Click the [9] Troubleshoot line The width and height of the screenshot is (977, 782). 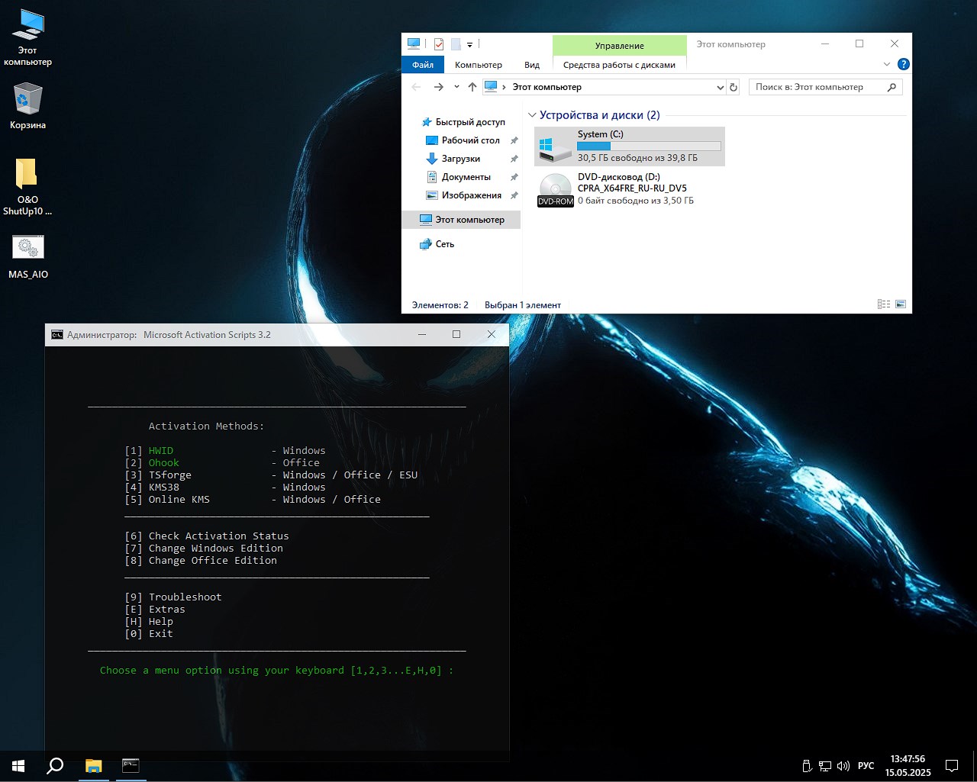(173, 597)
